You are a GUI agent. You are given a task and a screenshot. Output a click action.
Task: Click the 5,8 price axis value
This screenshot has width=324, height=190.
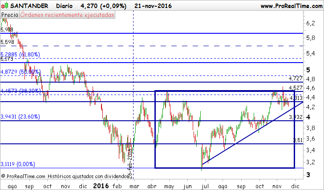click(311, 38)
